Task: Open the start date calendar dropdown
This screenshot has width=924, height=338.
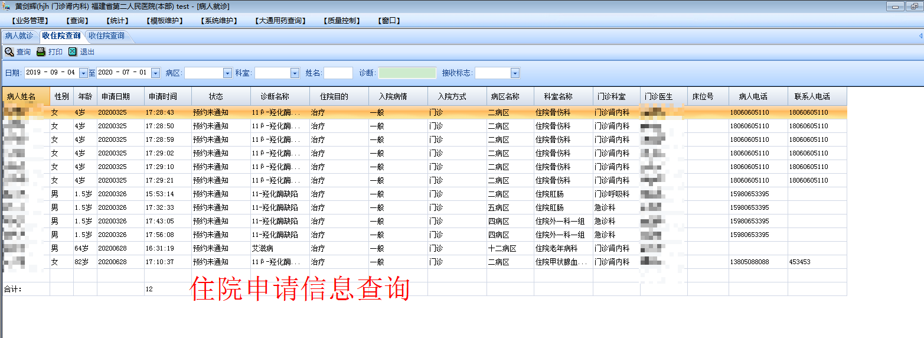Action: (x=83, y=73)
